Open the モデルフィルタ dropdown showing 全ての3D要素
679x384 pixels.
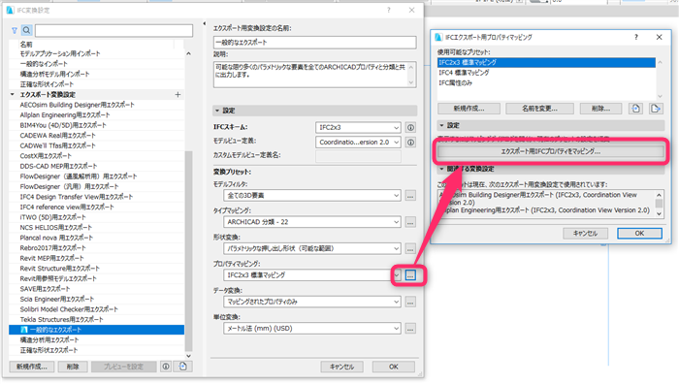[312, 196]
